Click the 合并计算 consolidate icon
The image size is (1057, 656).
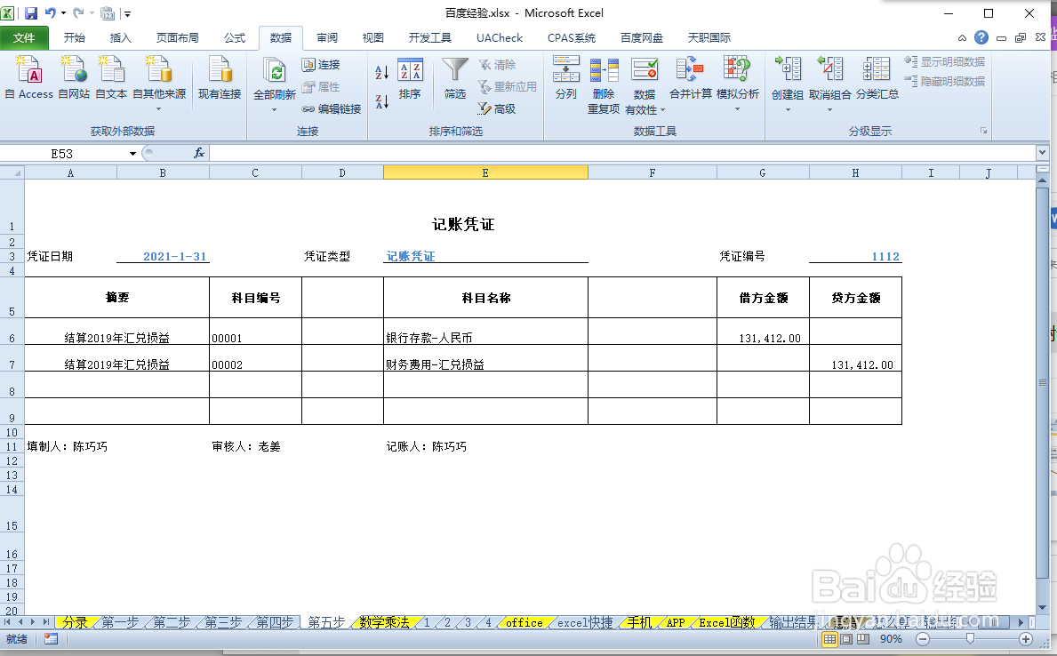[x=690, y=80]
